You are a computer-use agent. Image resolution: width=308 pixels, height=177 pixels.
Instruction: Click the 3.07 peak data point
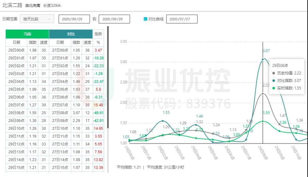pos(263,59)
